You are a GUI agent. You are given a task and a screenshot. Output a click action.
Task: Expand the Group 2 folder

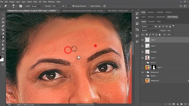pyautogui.click(x=146, y=63)
